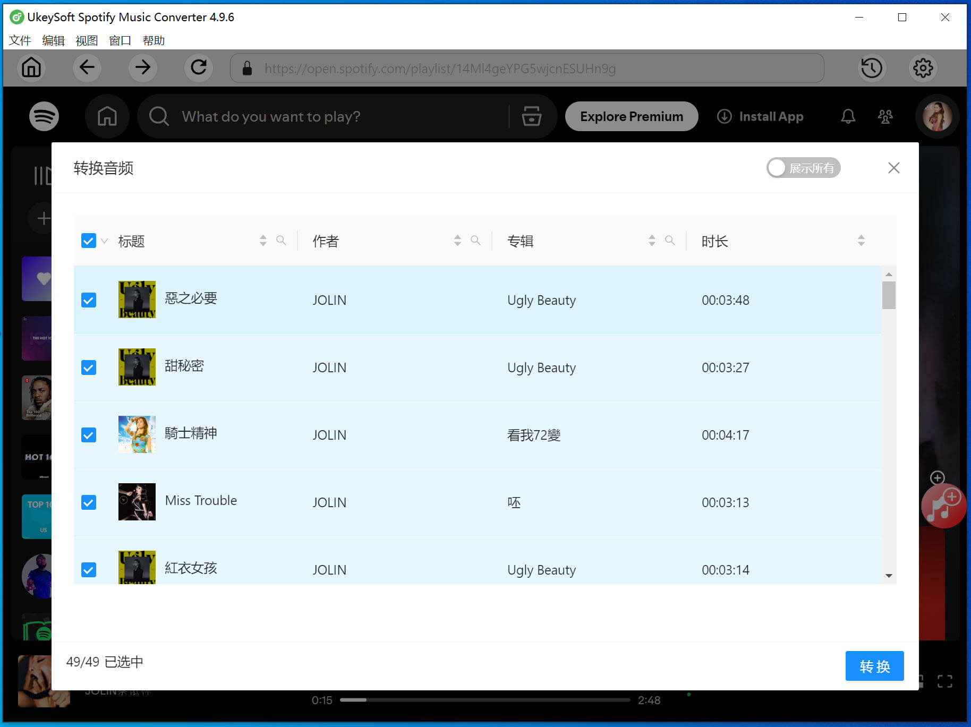The image size is (971, 727).
Task: Uncheck the 甜秘密 track
Action: tap(89, 367)
